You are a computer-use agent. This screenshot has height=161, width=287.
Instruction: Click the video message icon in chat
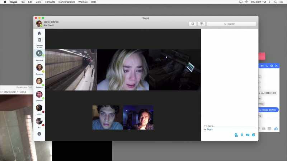coord(248,135)
